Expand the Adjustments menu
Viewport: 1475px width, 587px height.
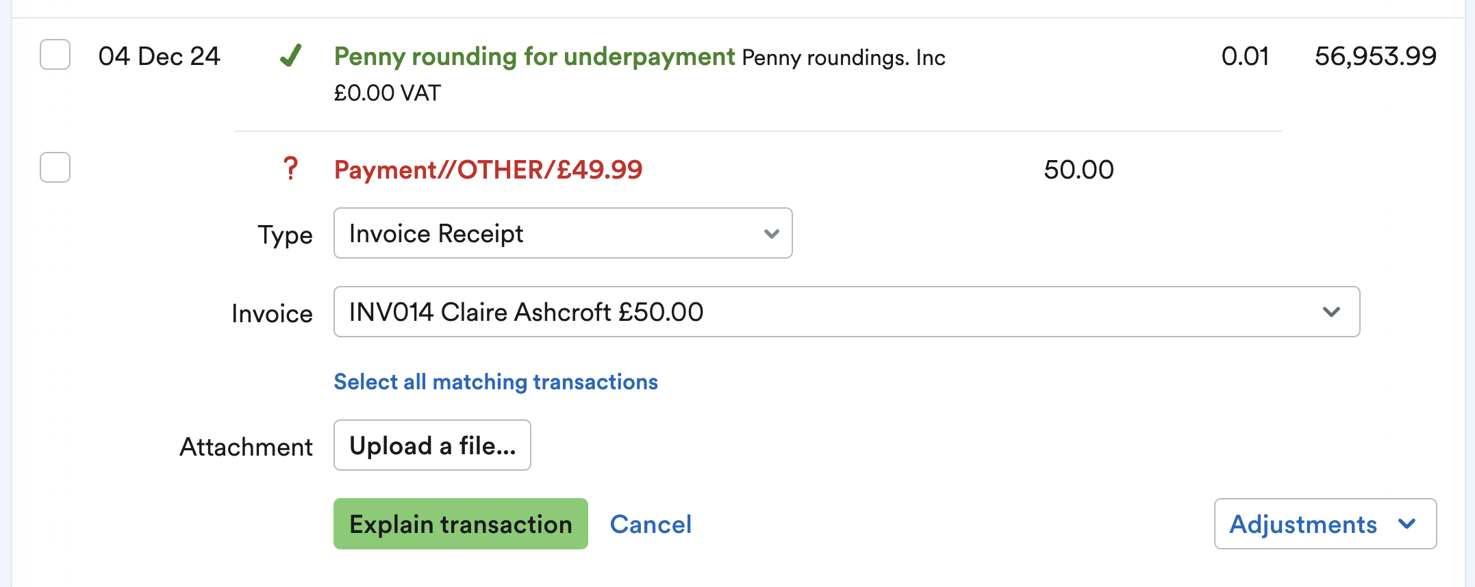coord(1324,524)
